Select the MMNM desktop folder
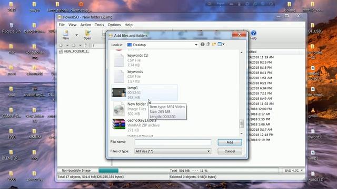Image resolution: width=337 pixels, height=189 pixels. [34, 134]
